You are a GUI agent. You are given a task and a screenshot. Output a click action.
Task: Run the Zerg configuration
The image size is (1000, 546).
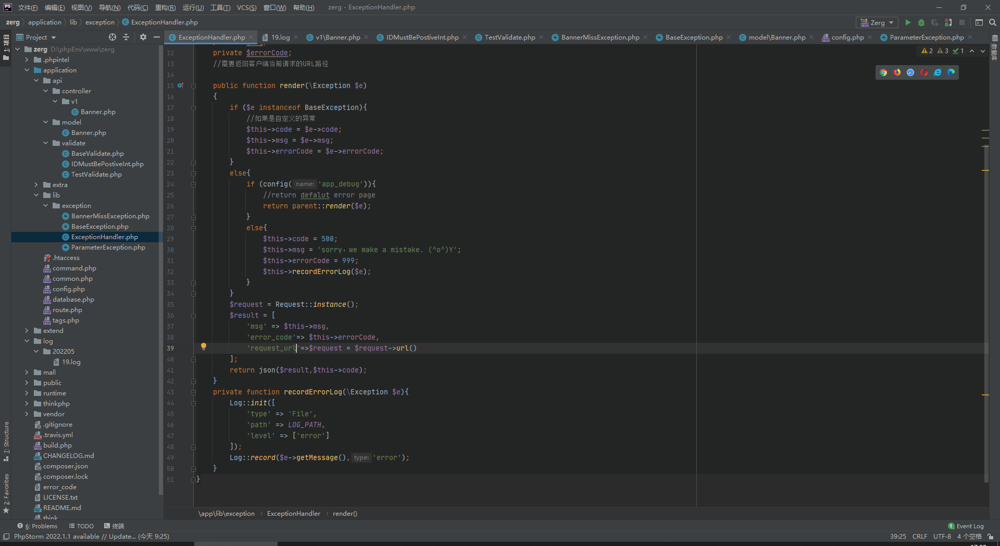(x=908, y=22)
